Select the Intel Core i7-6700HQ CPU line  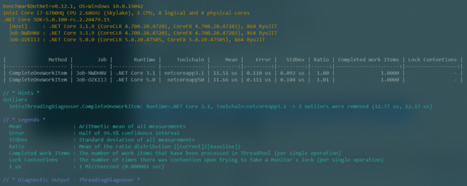[126, 13]
